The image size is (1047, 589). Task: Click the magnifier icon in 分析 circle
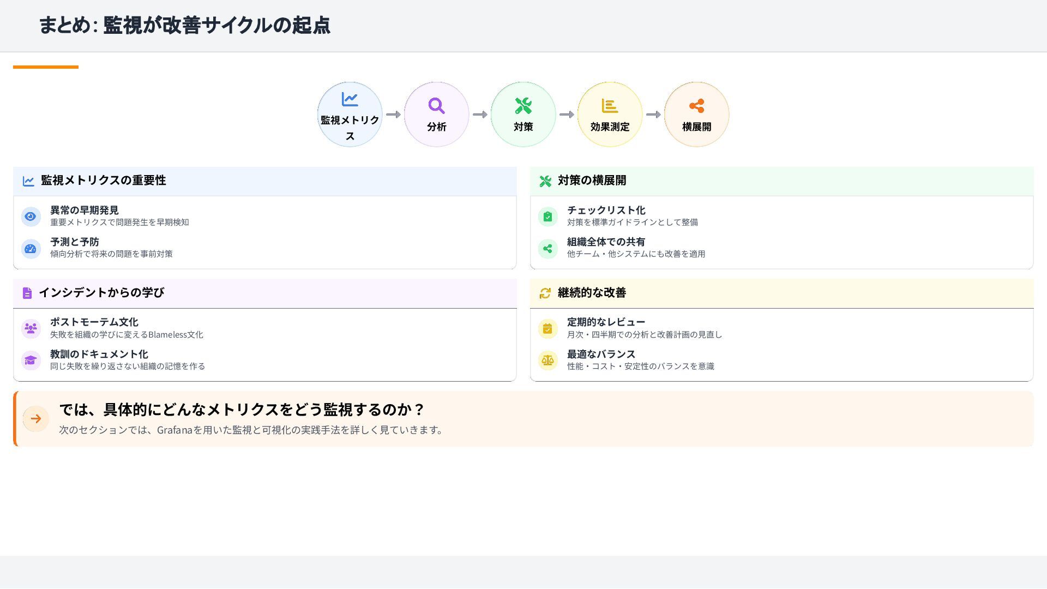pos(436,106)
